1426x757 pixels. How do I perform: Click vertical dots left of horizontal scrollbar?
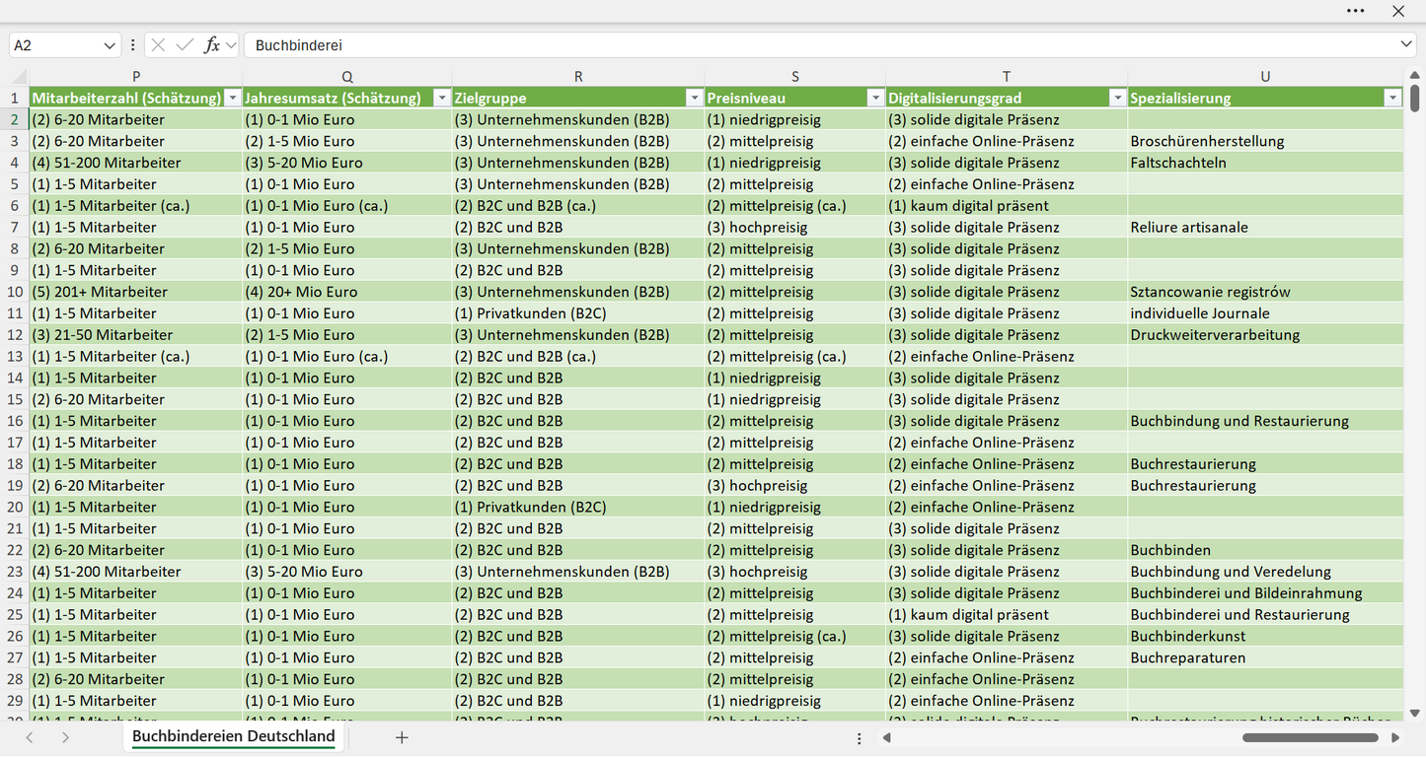coord(860,738)
